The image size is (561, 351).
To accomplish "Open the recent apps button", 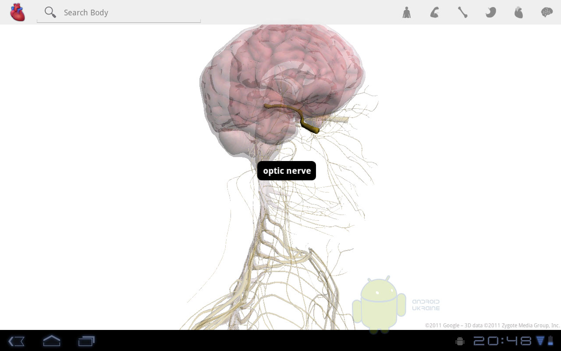I will click(86, 341).
